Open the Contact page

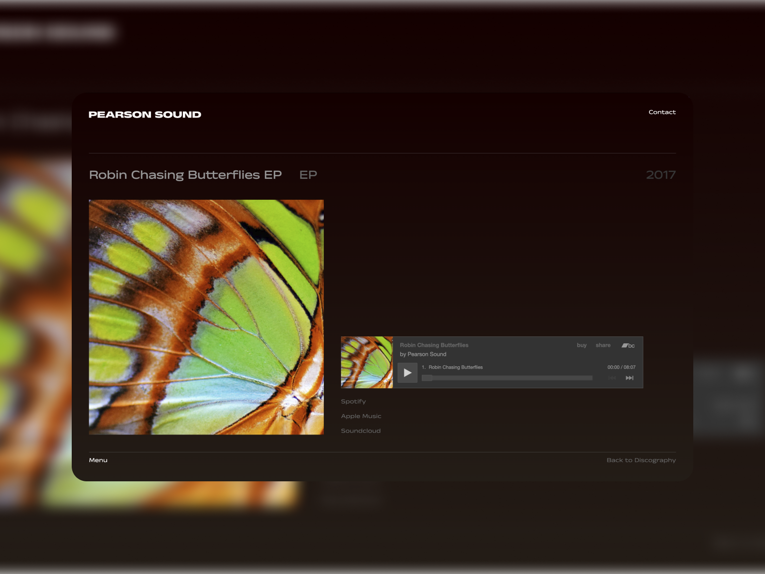[662, 112]
